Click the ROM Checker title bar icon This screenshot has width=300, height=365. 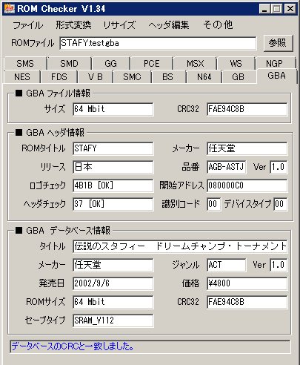[10, 9]
